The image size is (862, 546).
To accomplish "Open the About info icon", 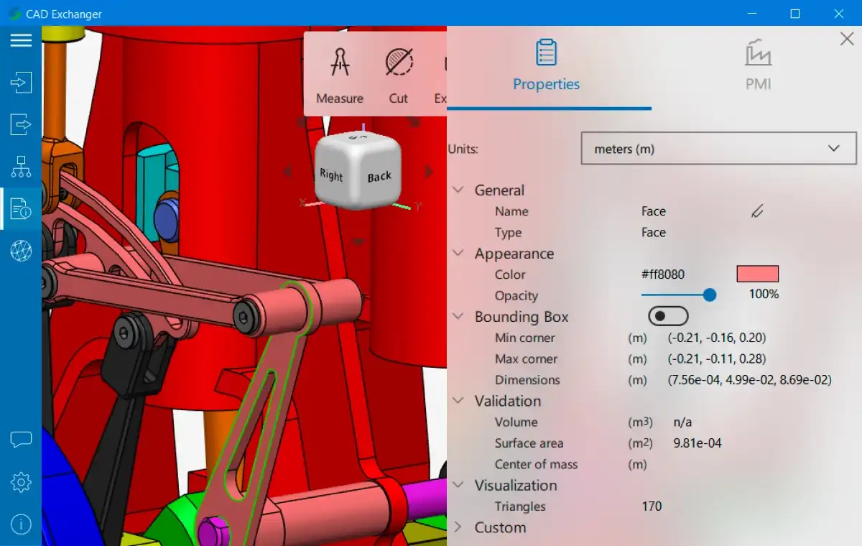I will click(21, 524).
